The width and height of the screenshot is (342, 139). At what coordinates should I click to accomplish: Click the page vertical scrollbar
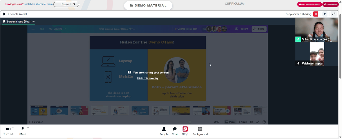(340, 46)
